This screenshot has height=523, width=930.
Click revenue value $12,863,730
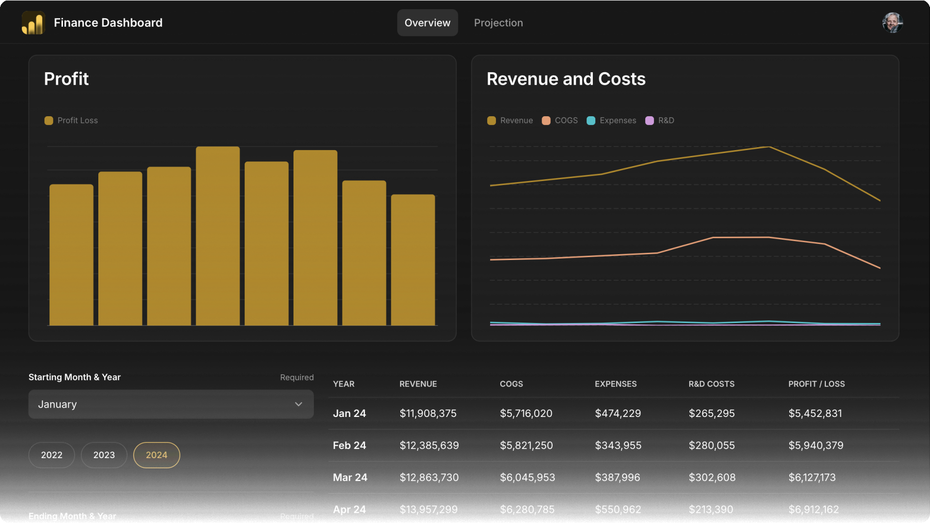[x=429, y=477]
